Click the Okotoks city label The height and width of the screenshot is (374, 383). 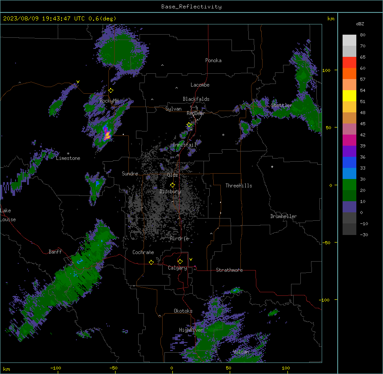183,311
